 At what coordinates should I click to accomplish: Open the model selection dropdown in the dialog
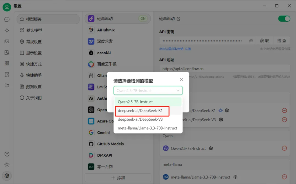point(148,90)
